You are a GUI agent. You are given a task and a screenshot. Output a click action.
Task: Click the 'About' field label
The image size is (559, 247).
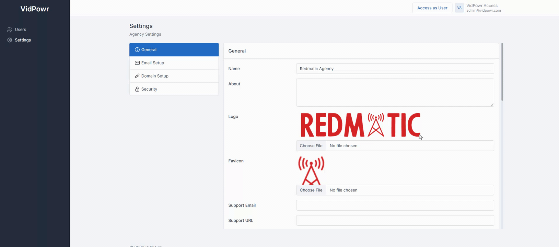point(234,84)
